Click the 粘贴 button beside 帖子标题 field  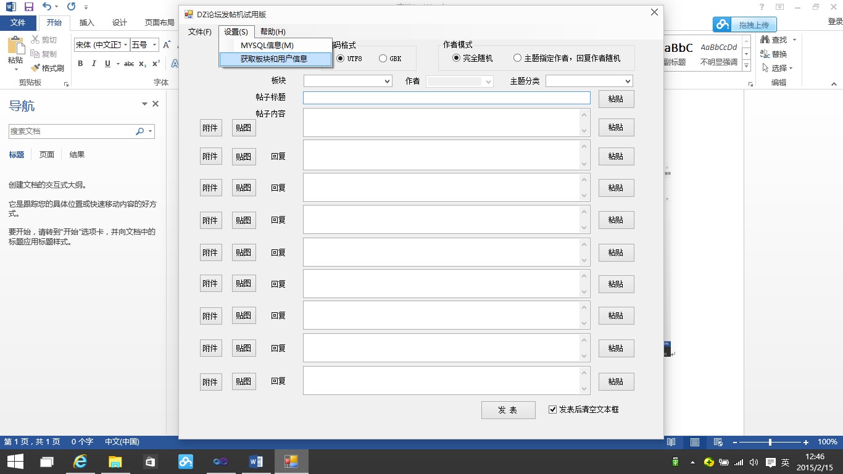click(x=616, y=99)
